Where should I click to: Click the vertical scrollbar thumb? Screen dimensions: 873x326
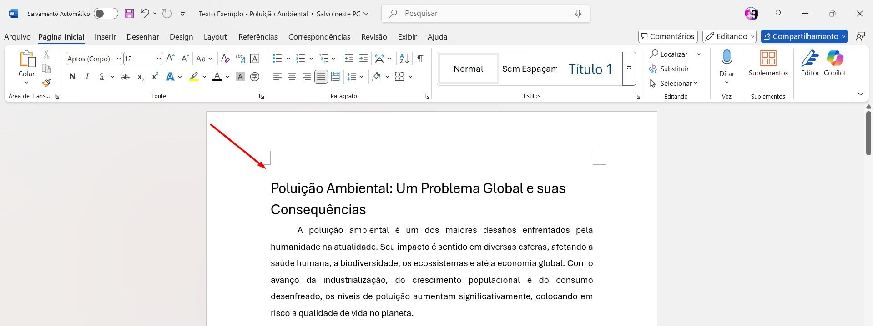pos(868,133)
